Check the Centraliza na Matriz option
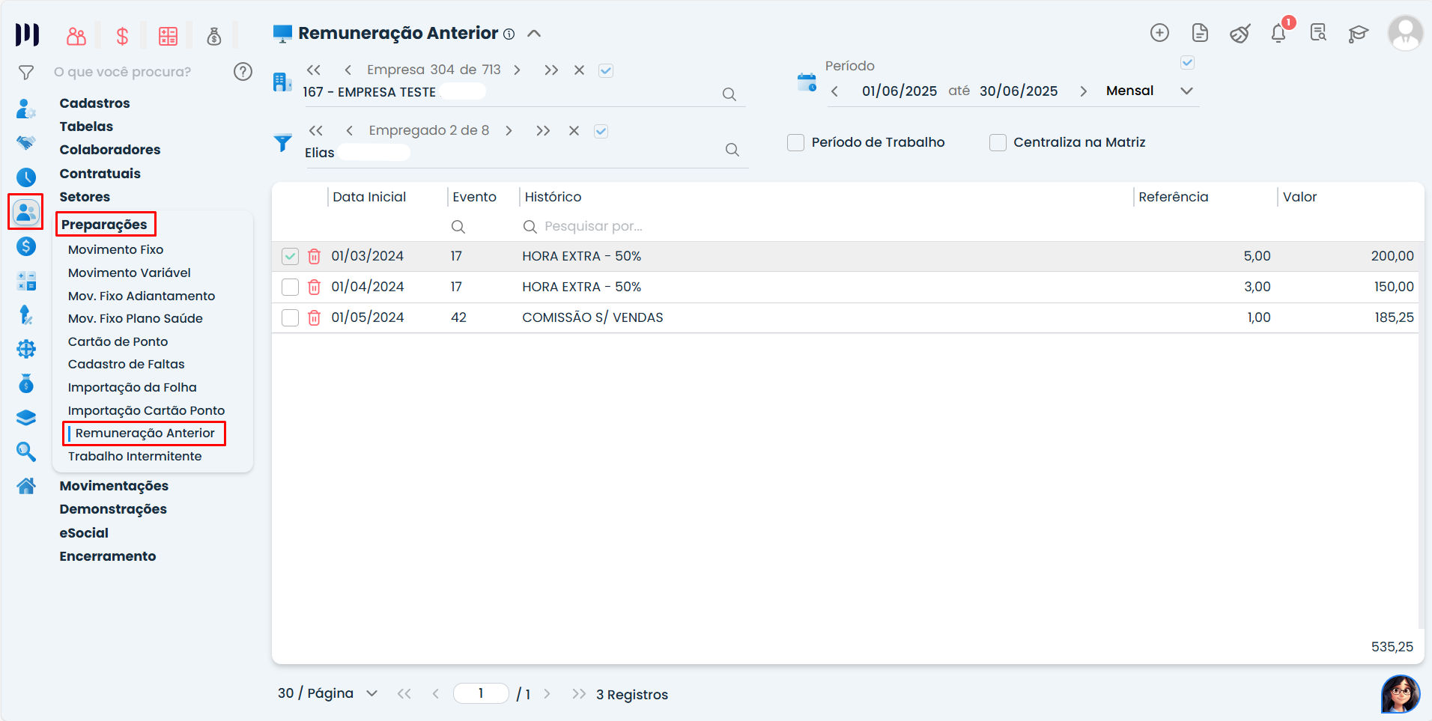 coord(998,142)
